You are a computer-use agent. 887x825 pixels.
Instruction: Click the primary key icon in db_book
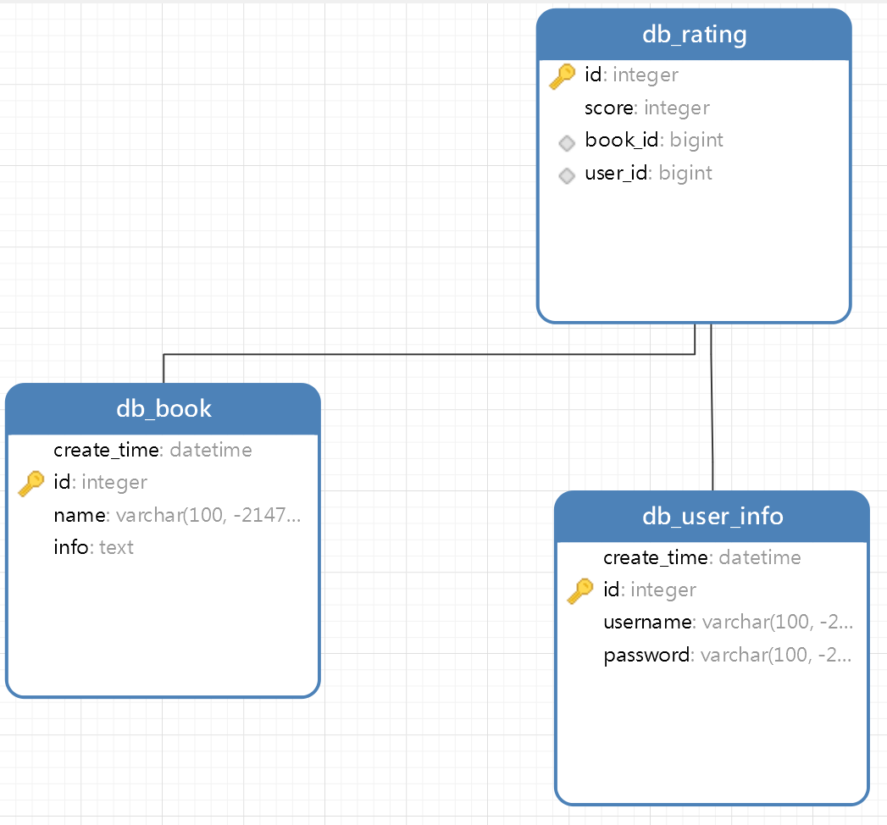(x=31, y=484)
